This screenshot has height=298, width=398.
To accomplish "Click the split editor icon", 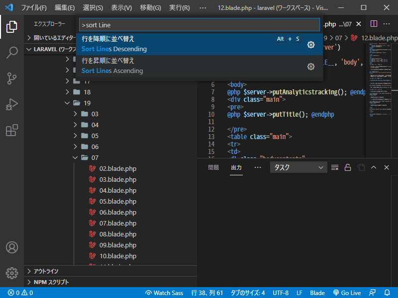I will click(x=374, y=24).
